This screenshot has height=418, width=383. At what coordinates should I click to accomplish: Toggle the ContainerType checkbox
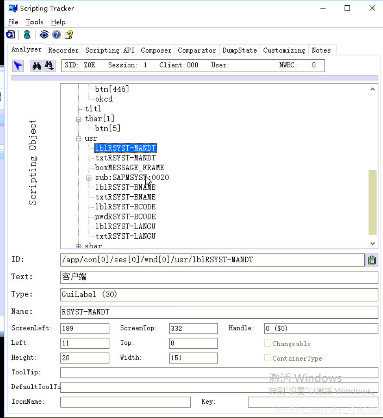268,358
